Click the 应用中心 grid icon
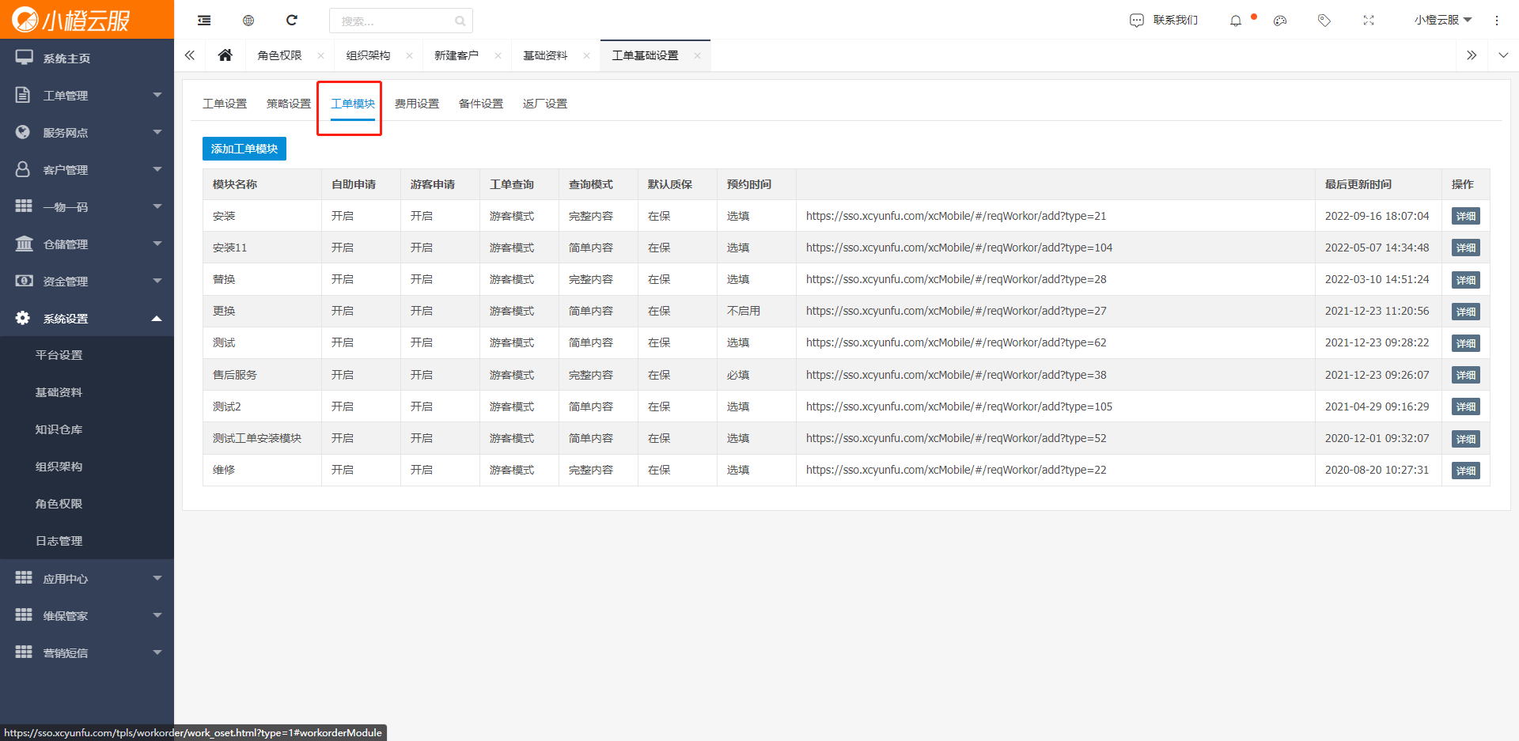1519x741 pixels. pyautogui.click(x=24, y=578)
